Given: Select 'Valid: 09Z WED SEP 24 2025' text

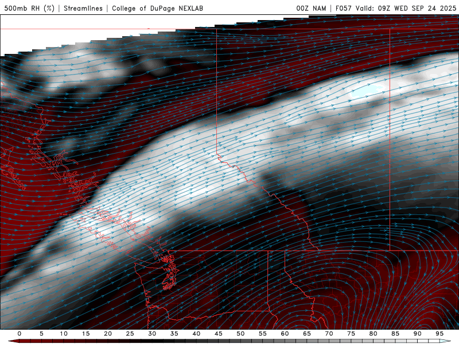Looking at the screenshot, I should 406,8.
